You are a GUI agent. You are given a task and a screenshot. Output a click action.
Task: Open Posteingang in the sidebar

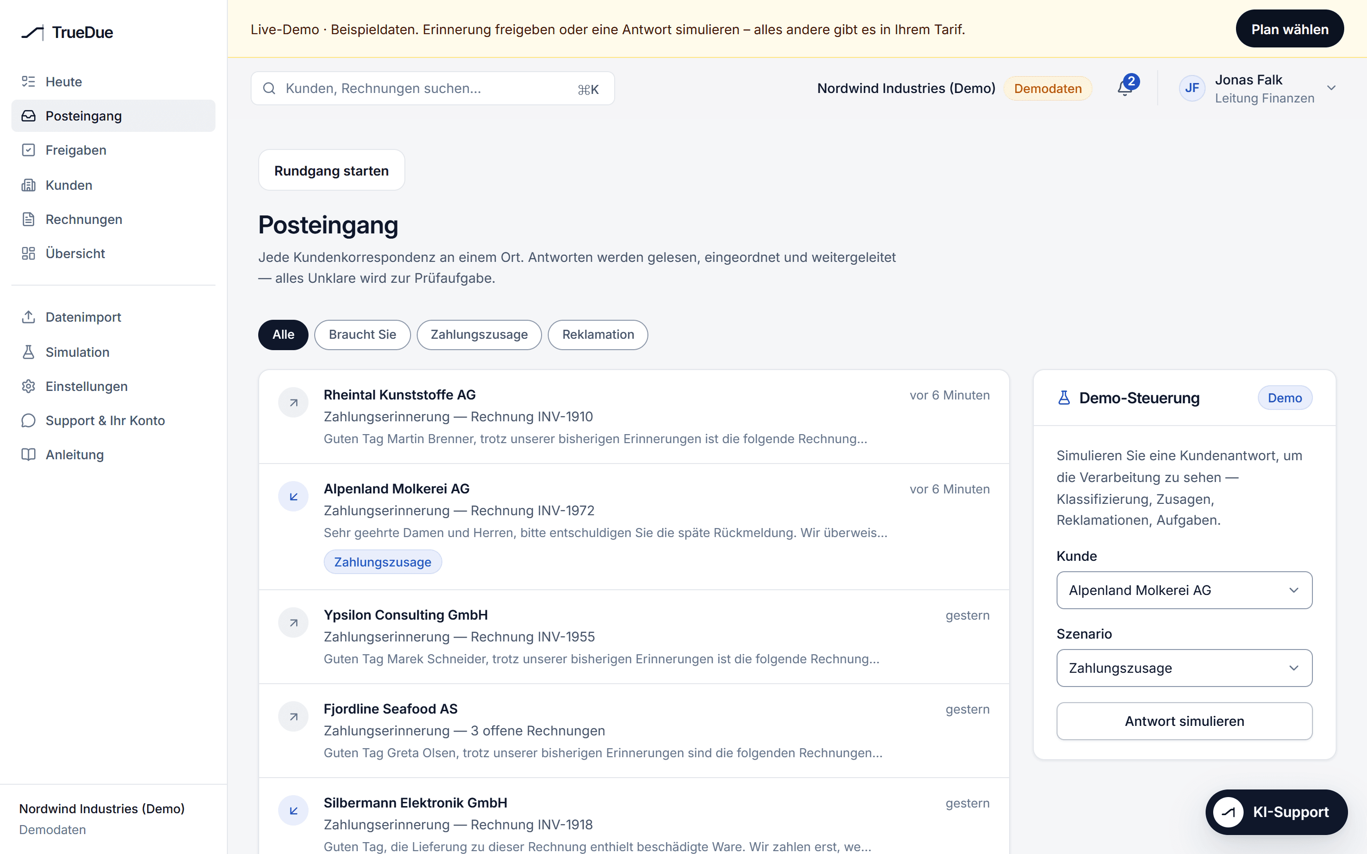[113, 116]
